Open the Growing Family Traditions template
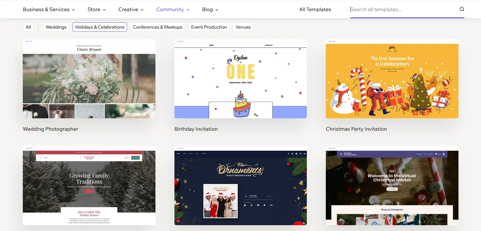 tap(89, 187)
